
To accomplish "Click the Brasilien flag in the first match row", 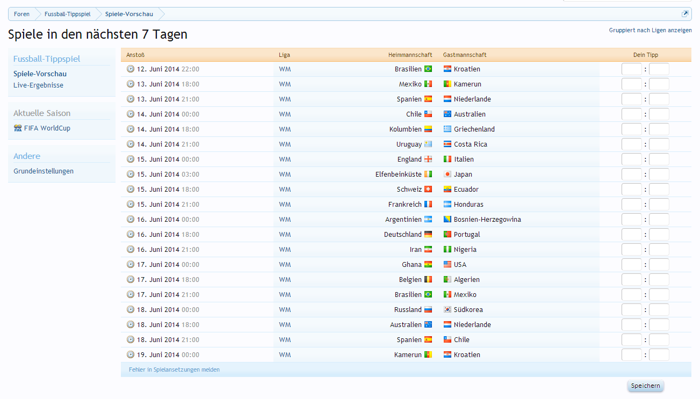I will click(428, 69).
